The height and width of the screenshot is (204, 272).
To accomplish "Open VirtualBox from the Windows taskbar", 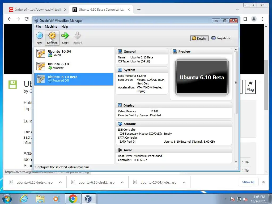I will click(x=88, y=199).
